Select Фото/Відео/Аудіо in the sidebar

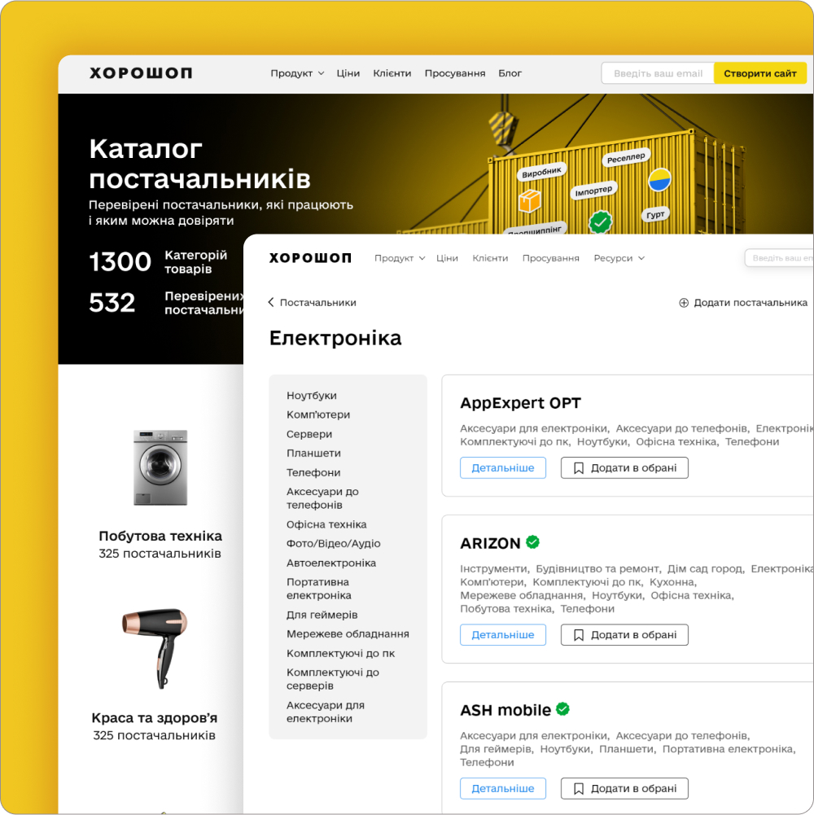(333, 544)
